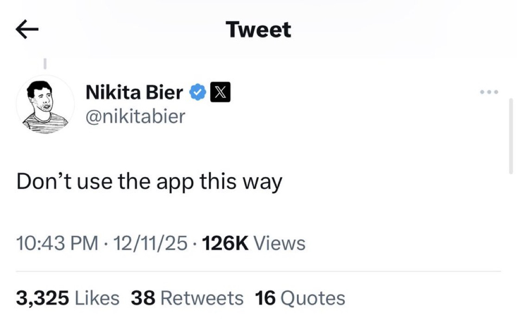The width and height of the screenshot is (517, 322).
Task: Click the thread connector line above the avatar
Action: tap(45, 62)
